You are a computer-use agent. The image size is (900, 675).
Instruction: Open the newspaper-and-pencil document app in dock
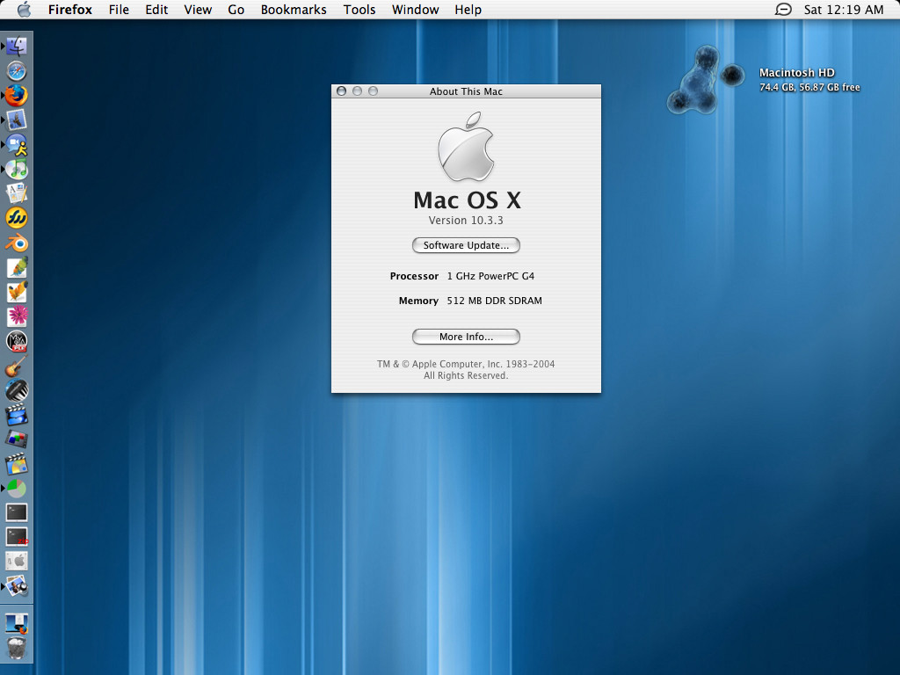coord(17,193)
